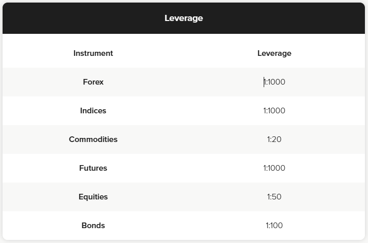Choose the Bonds instrument label
The image size is (368, 243).
pyautogui.click(x=93, y=226)
